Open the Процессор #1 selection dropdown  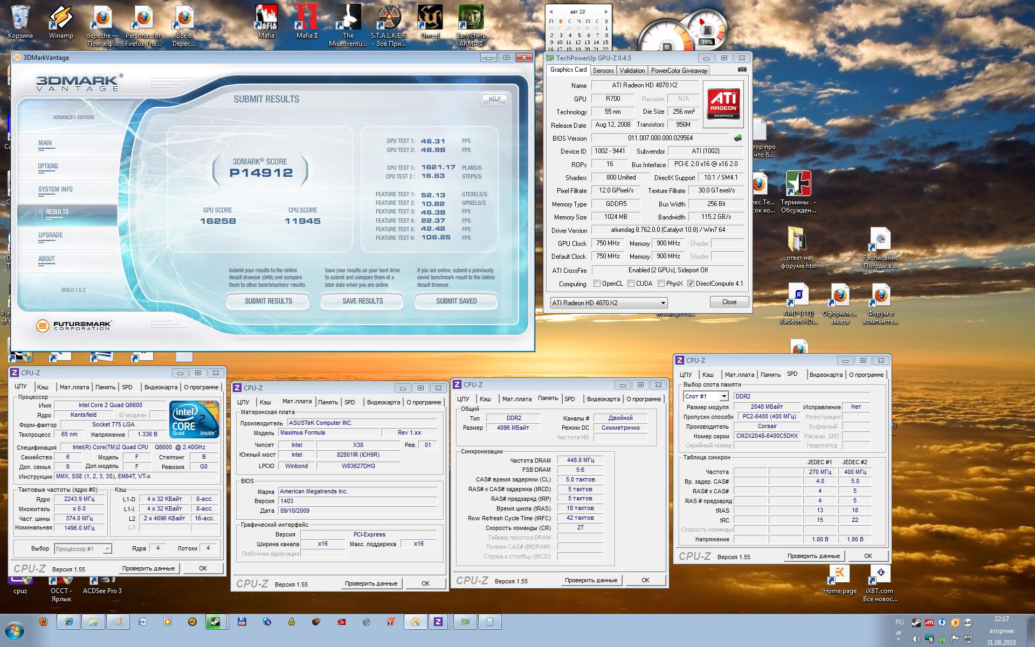click(83, 549)
